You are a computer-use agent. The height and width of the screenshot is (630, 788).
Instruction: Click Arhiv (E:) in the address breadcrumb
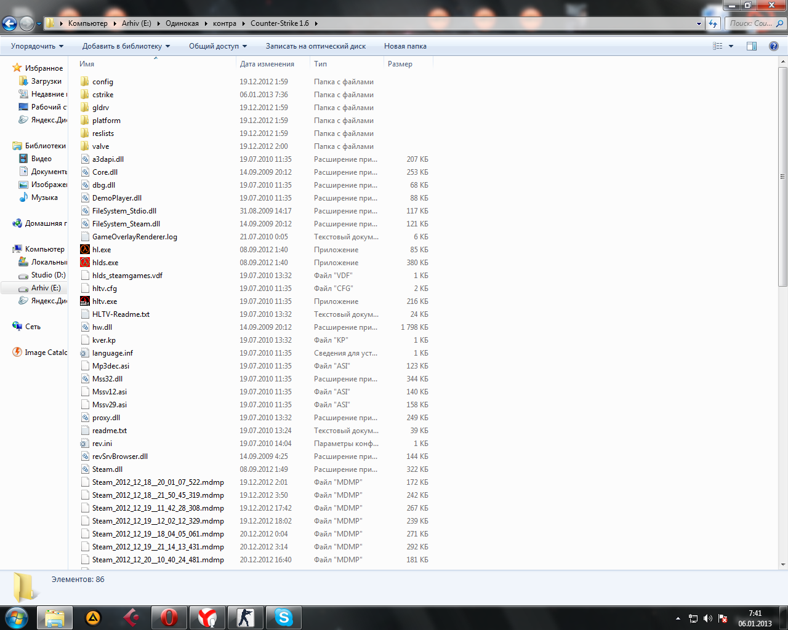click(136, 23)
